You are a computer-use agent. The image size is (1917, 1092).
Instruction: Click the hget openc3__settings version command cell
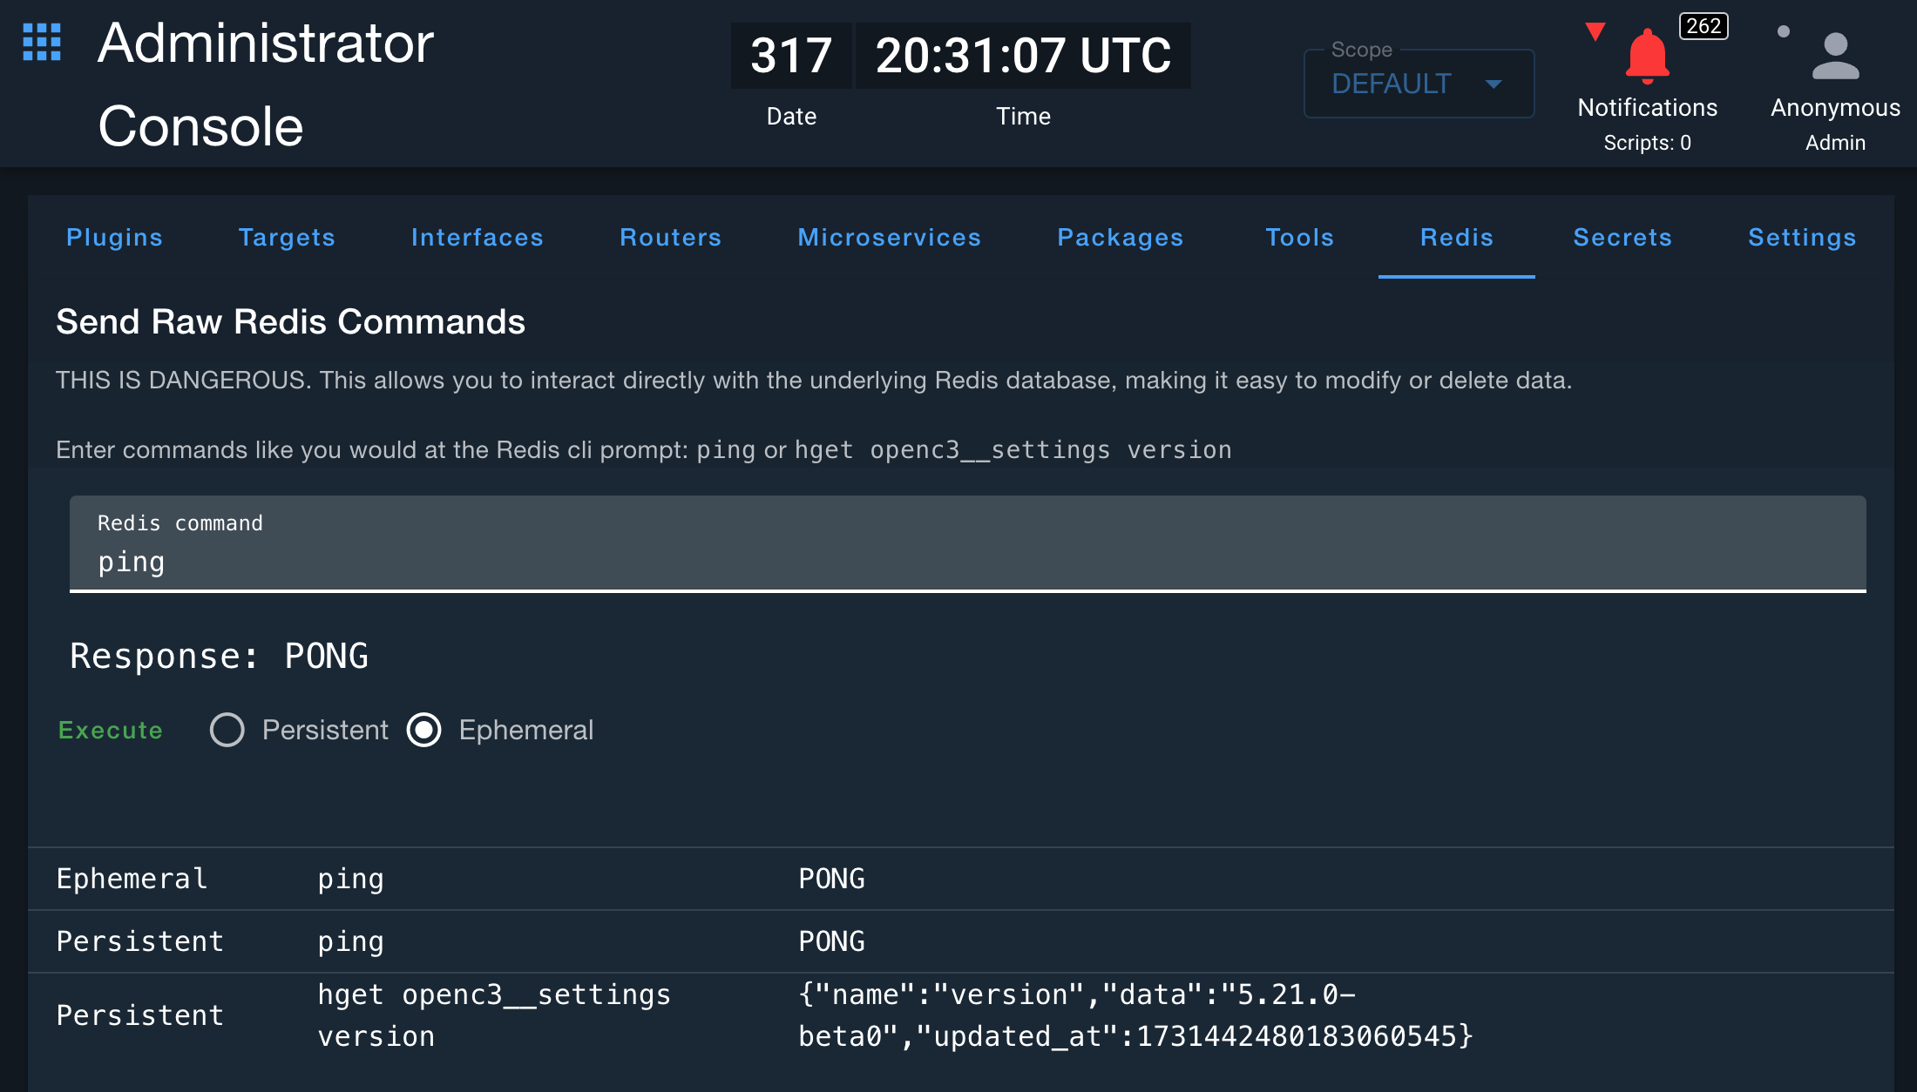(x=494, y=1015)
